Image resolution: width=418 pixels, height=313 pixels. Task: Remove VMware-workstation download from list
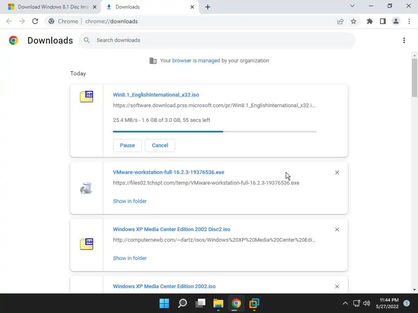pyautogui.click(x=337, y=172)
